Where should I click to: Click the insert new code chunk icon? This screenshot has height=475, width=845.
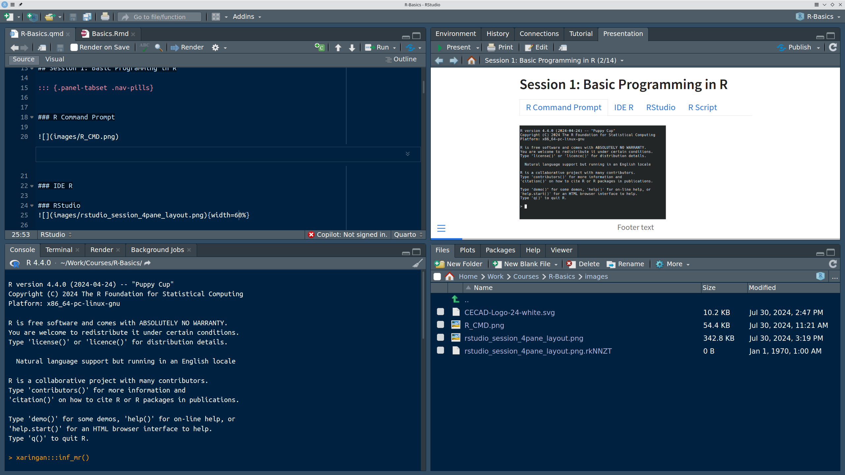(319, 47)
